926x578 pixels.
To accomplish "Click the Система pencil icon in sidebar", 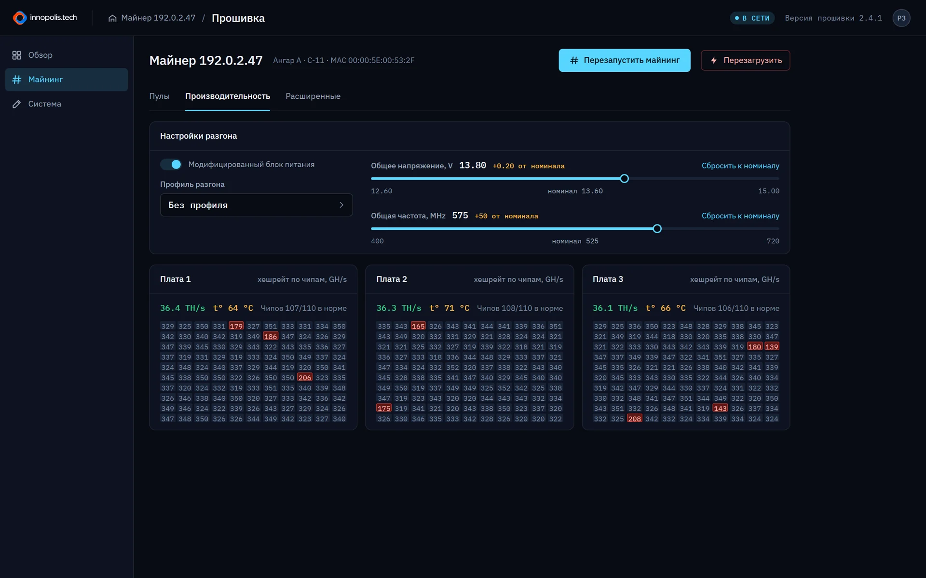I will 17,104.
